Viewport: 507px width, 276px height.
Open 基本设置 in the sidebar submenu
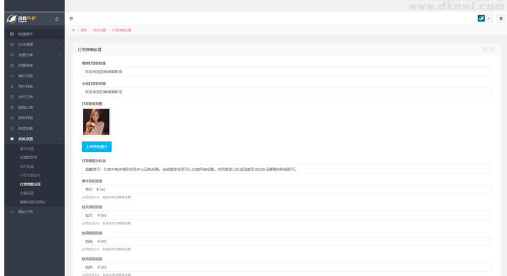click(27, 148)
